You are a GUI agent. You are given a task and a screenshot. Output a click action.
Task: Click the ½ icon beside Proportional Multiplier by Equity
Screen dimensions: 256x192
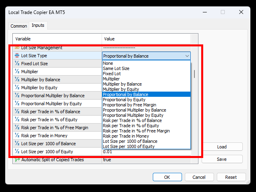click(17, 103)
